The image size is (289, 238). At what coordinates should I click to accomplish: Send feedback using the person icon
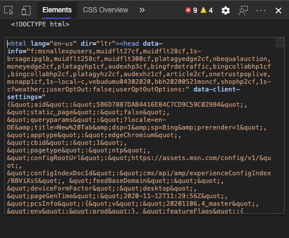pyautogui.click(x=243, y=11)
